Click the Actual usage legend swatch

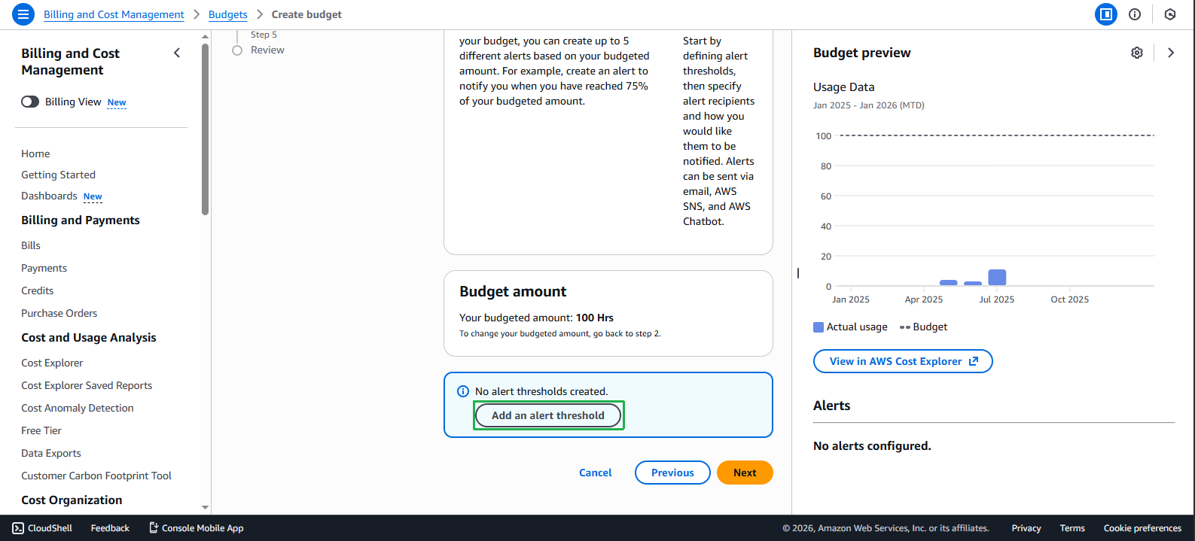(x=819, y=327)
